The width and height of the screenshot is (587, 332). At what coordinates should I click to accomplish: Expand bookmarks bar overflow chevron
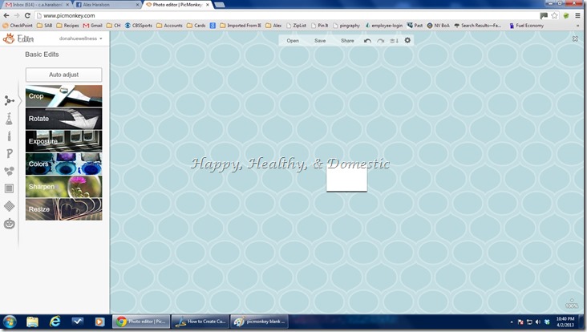point(578,26)
